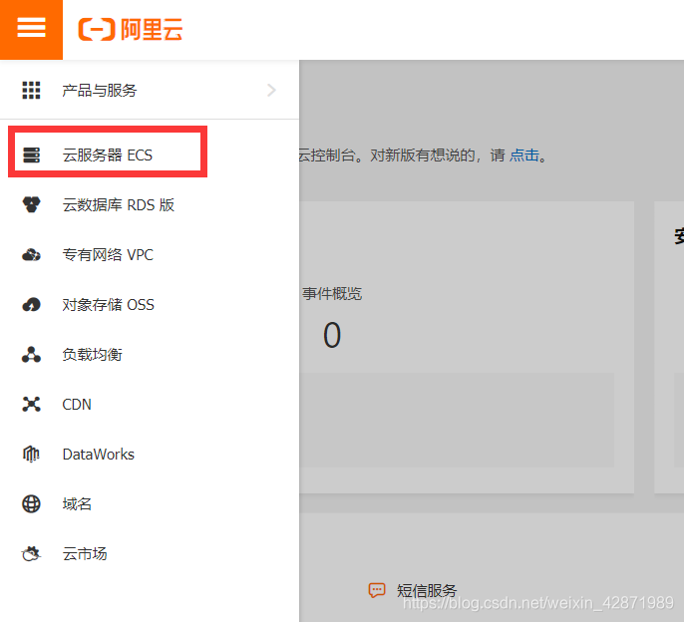
Task: Click the domain globe icon
Action: tap(31, 504)
